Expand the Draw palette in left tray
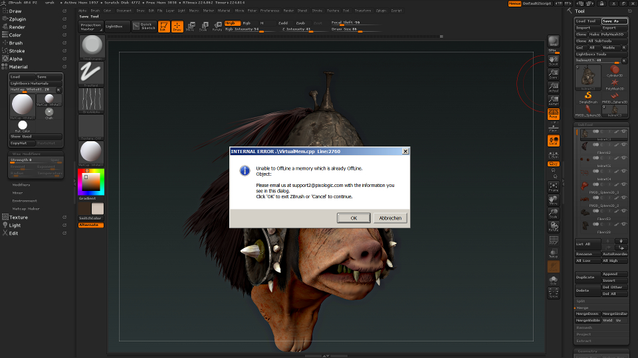Viewport: 638px width, 358px height. pyautogui.click(x=15, y=11)
